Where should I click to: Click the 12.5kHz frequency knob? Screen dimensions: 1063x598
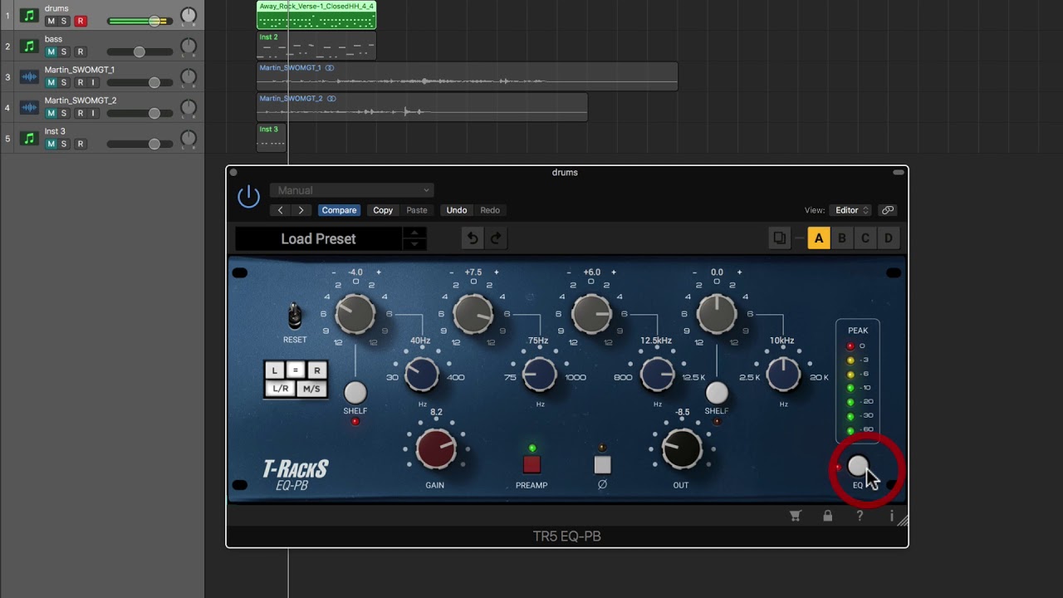click(x=658, y=375)
